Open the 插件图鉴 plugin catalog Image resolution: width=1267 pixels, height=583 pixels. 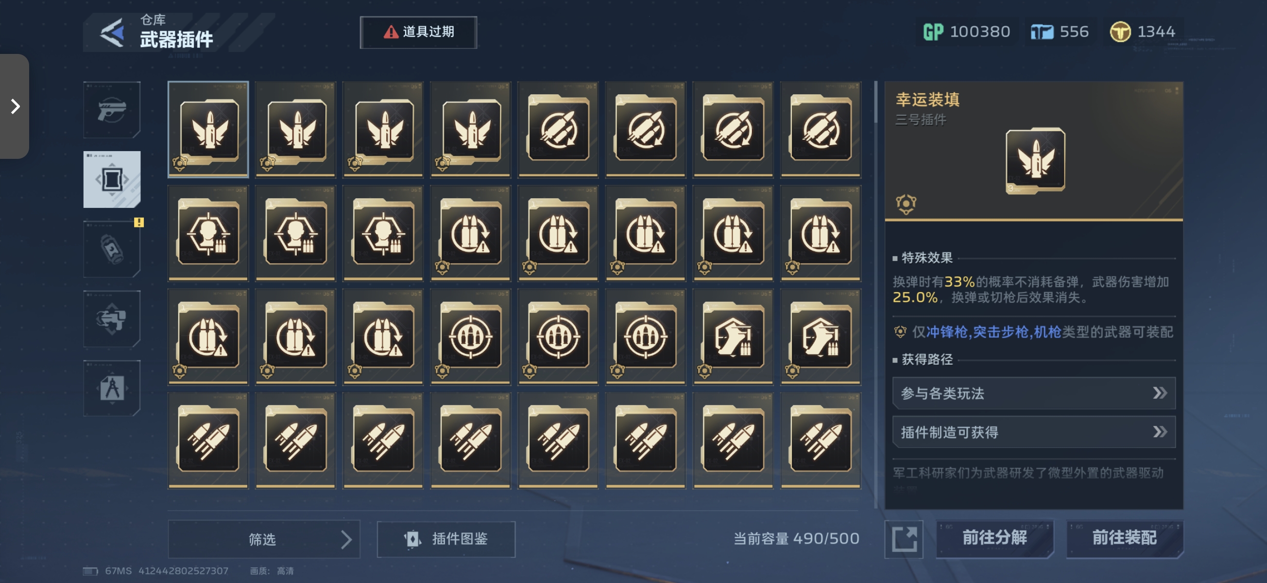click(446, 539)
